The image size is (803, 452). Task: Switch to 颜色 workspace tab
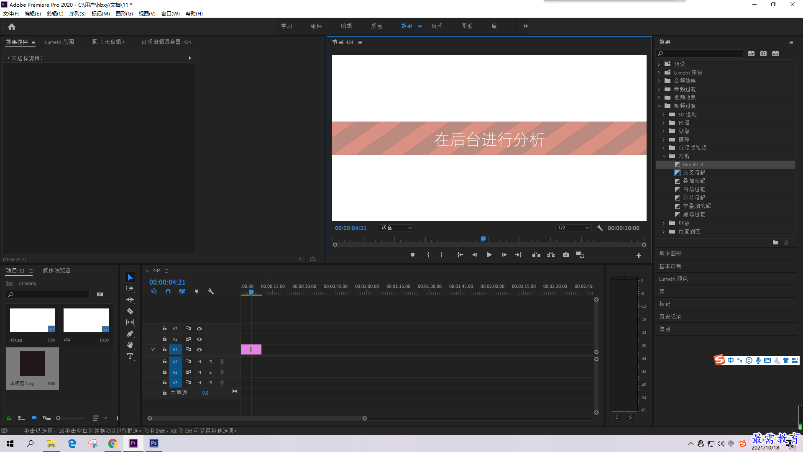376,26
